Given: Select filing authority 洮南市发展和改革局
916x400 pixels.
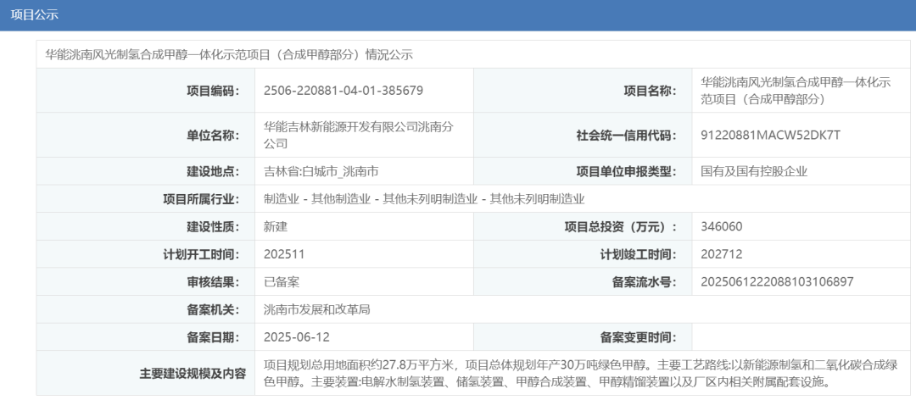Looking at the screenshot, I should coord(316,309).
